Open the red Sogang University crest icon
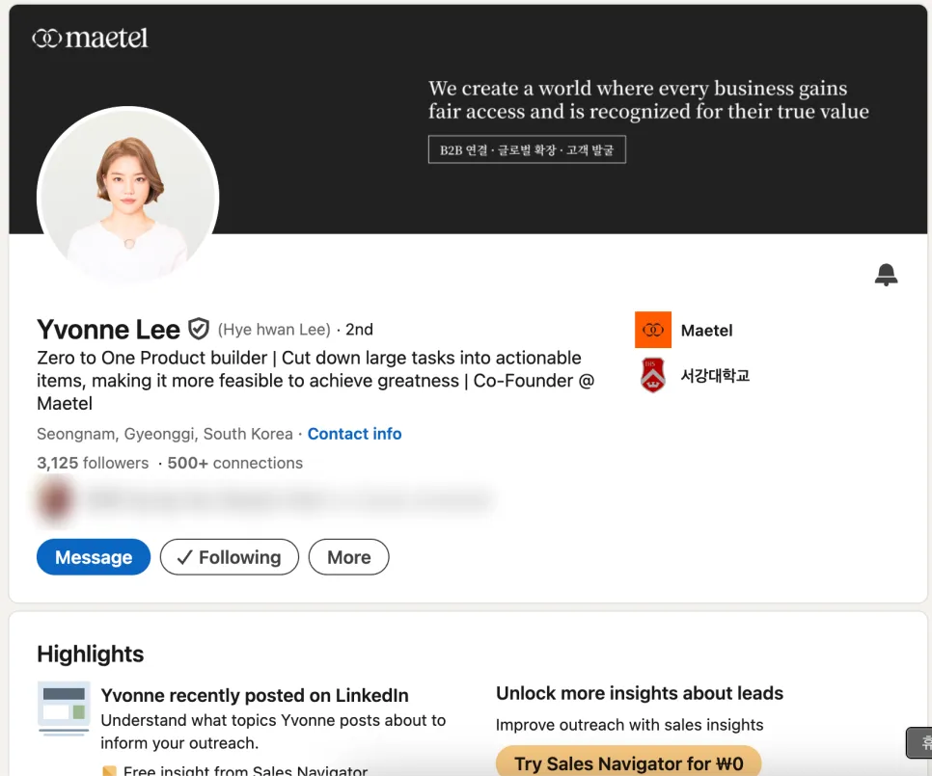 652,375
